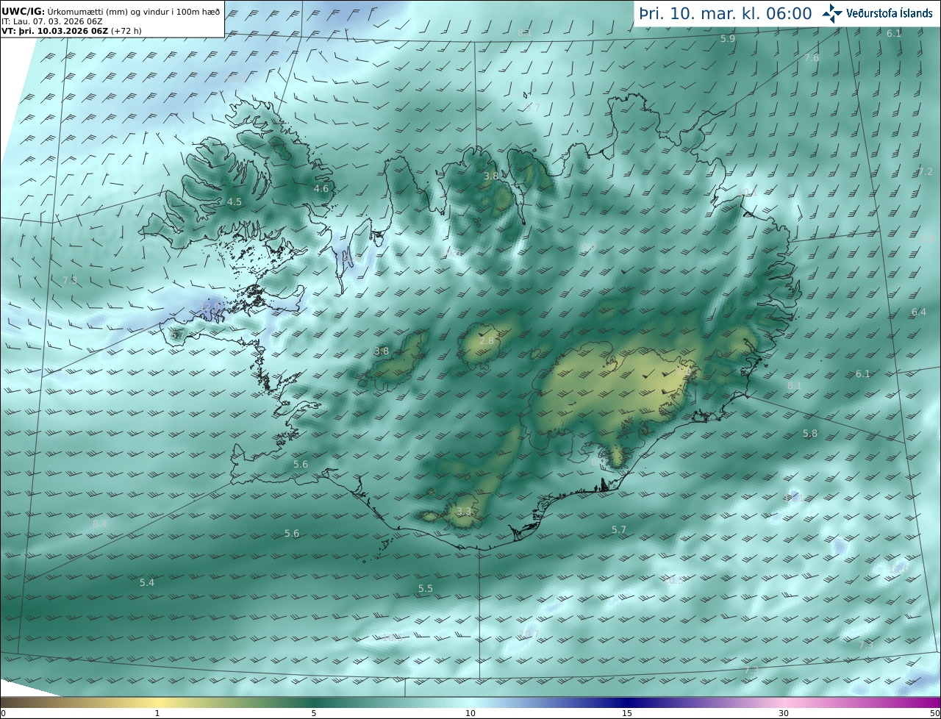Click the colorbar tick label 50
This screenshot has height=719, width=941.
click(x=935, y=713)
